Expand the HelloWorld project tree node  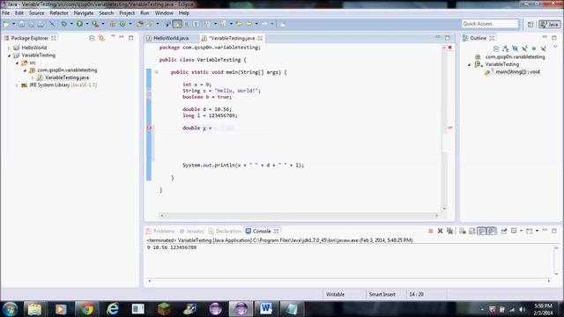(x=10, y=48)
